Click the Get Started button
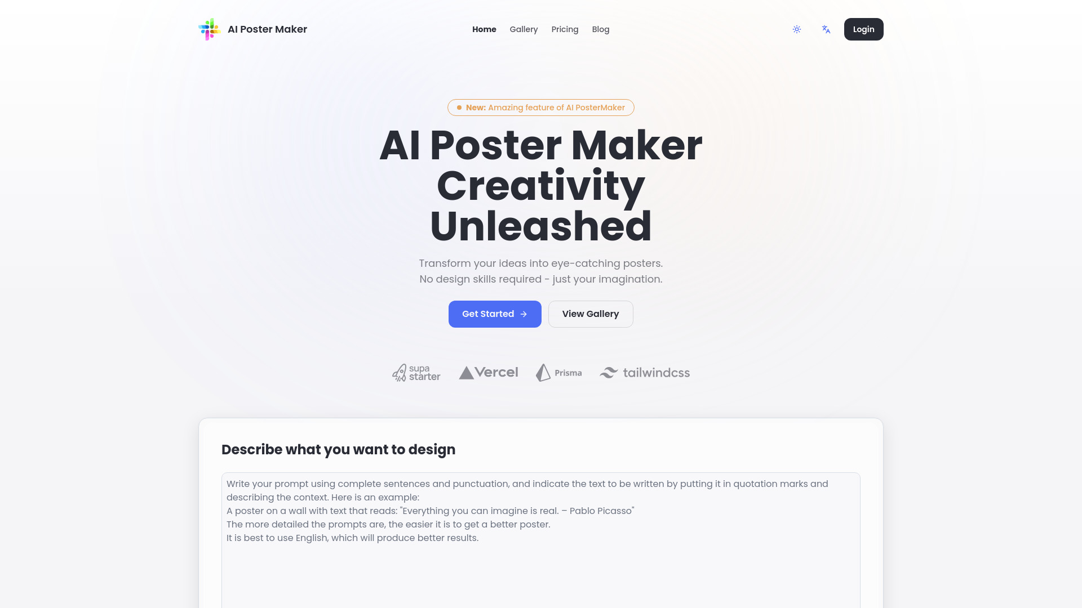The width and height of the screenshot is (1082, 608). [x=494, y=313]
